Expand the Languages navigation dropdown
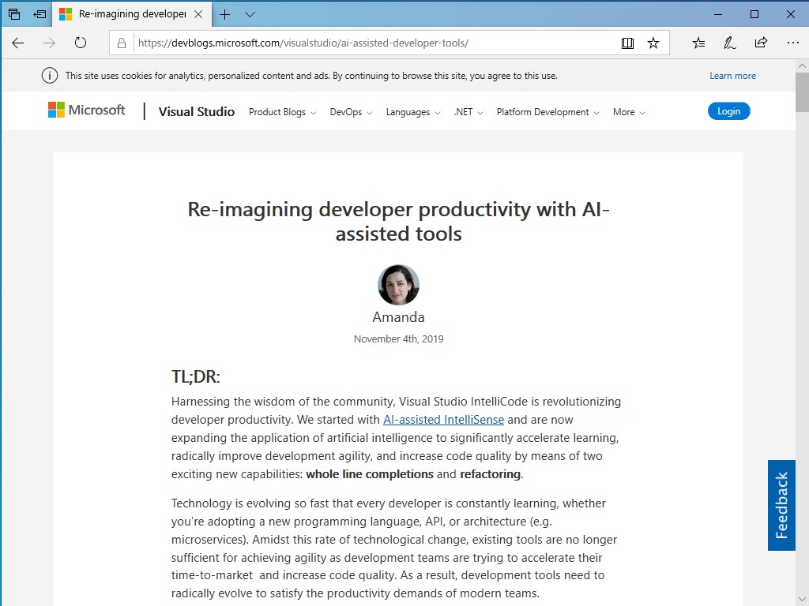The height and width of the screenshot is (606, 809). click(408, 112)
